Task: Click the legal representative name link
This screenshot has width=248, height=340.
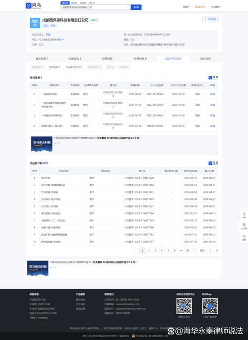Action: 48,34
